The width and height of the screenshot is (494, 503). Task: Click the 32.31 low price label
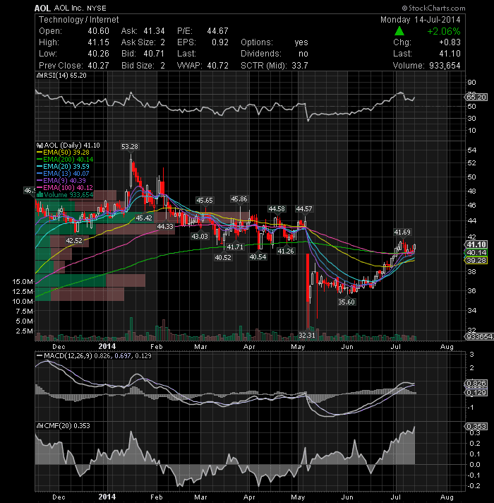point(307,336)
